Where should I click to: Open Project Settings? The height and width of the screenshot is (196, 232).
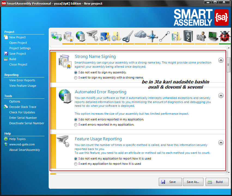[20, 48]
